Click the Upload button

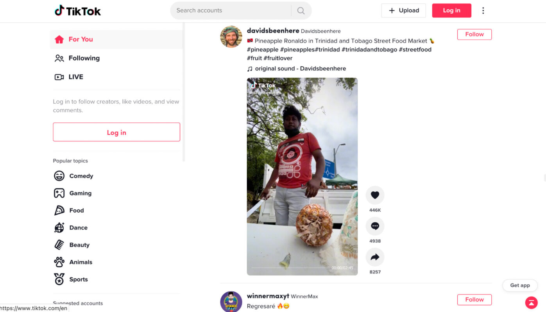click(403, 11)
